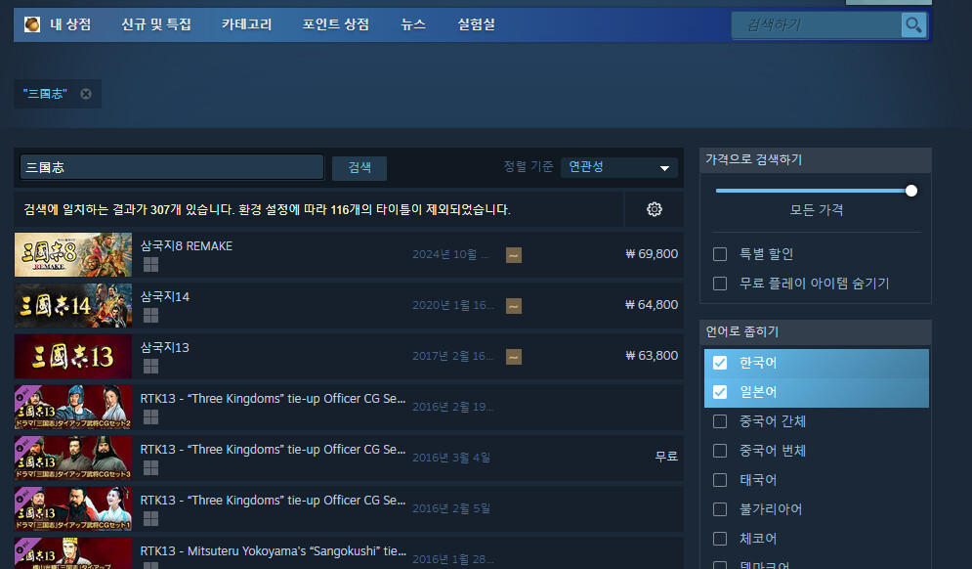Click review score icon for 삼국지14
The height and width of the screenshot is (569, 972).
click(x=513, y=306)
